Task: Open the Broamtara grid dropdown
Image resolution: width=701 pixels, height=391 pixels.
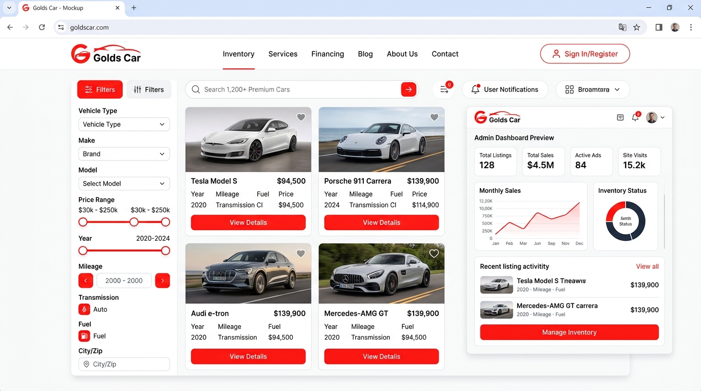Action: (x=592, y=90)
